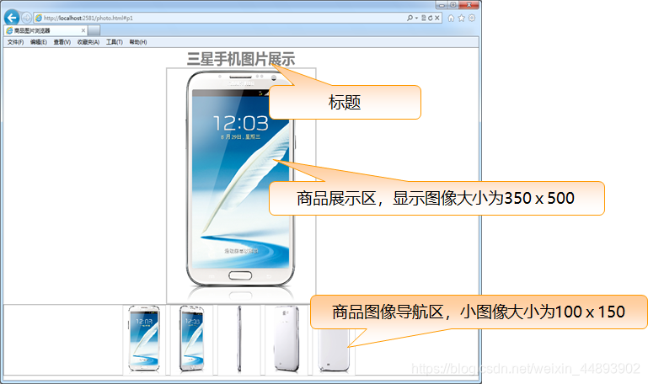Open Favorites star icon
This screenshot has height=384, width=648.
(x=461, y=18)
